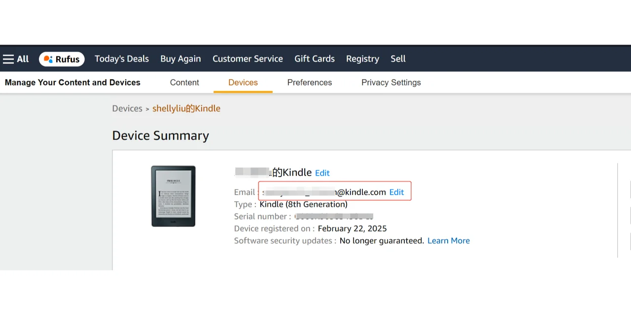Click the Sell nav link

coord(398,59)
